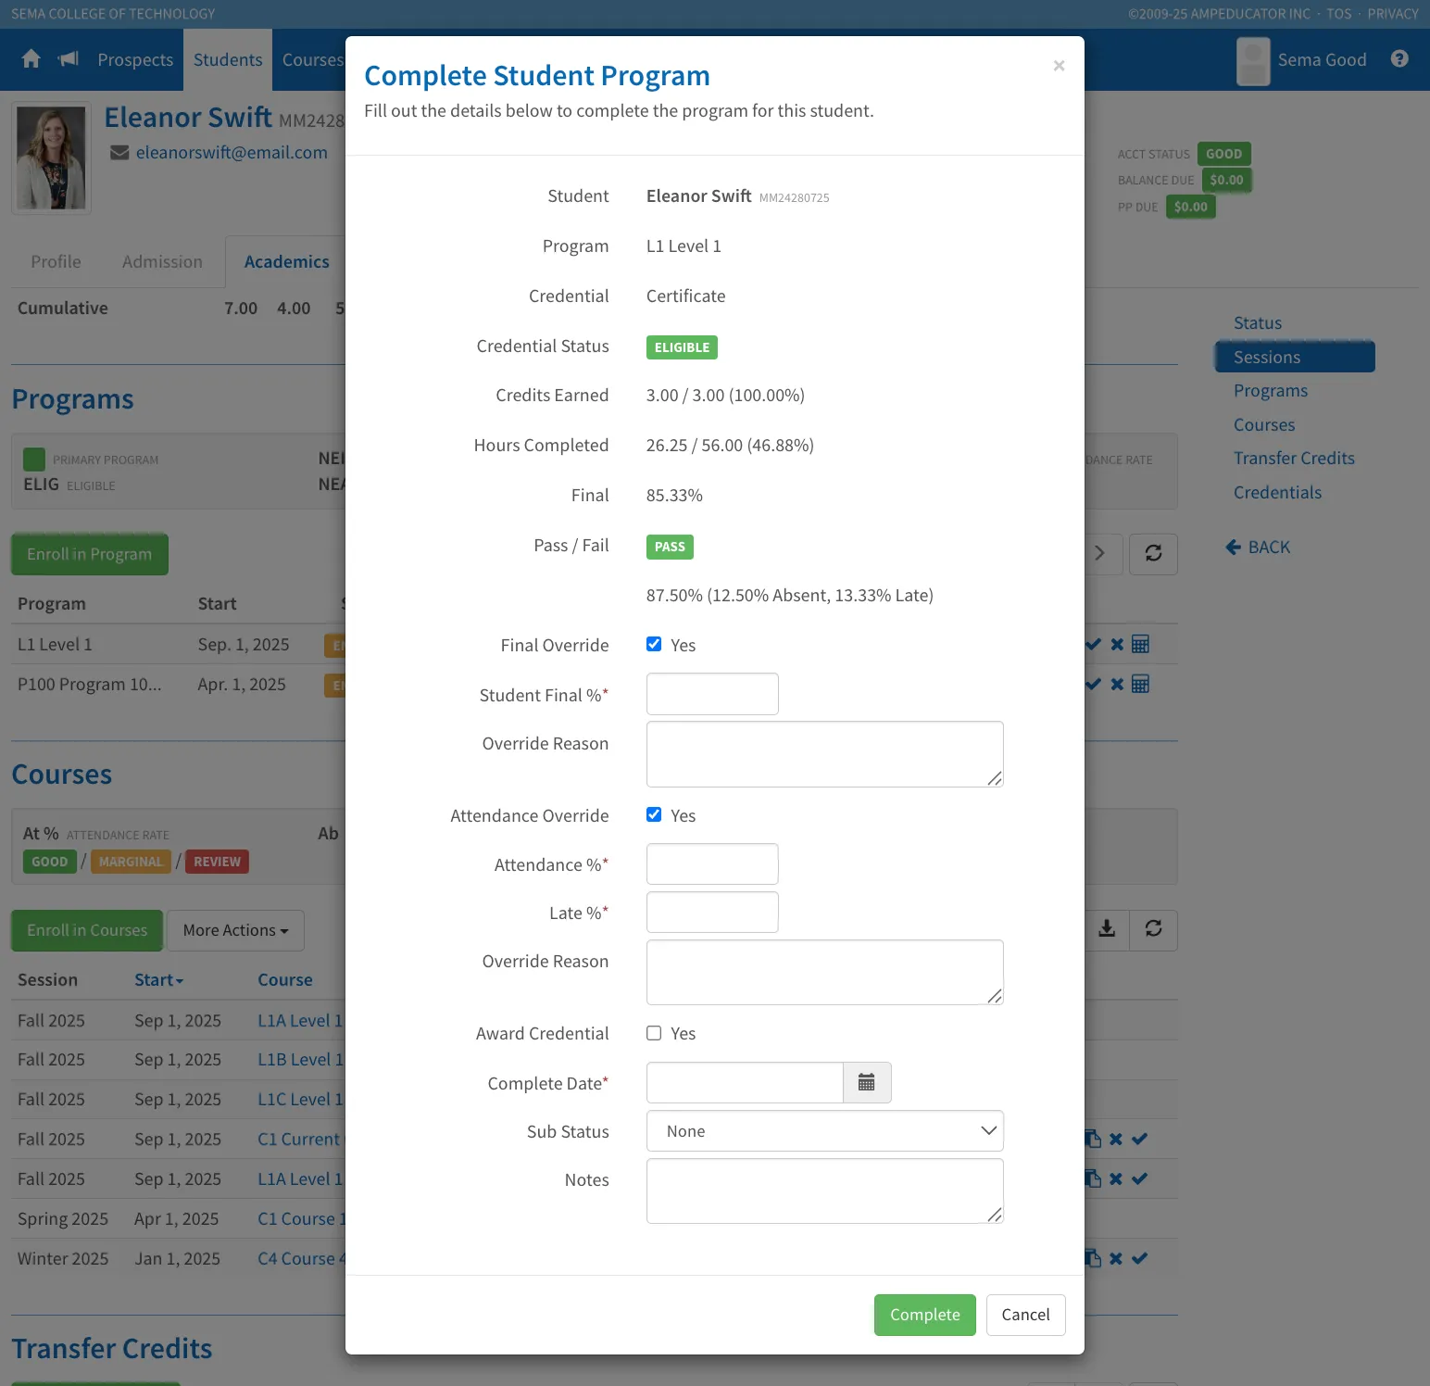Switch to the Admission tab
Image resolution: width=1430 pixels, height=1386 pixels.
point(162,262)
